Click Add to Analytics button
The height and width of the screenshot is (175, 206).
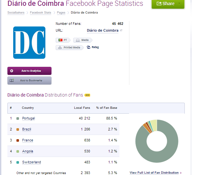click(29, 71)
